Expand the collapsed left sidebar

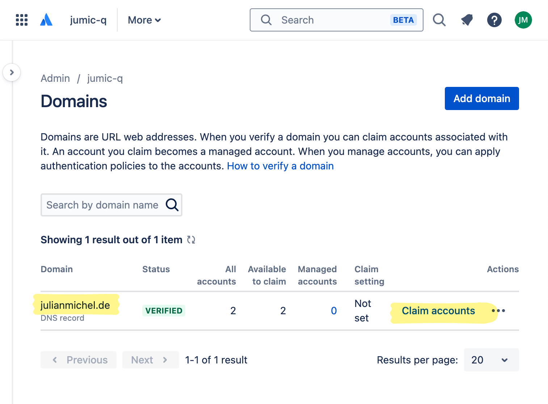pyautogui.click(x=12, y=72)
